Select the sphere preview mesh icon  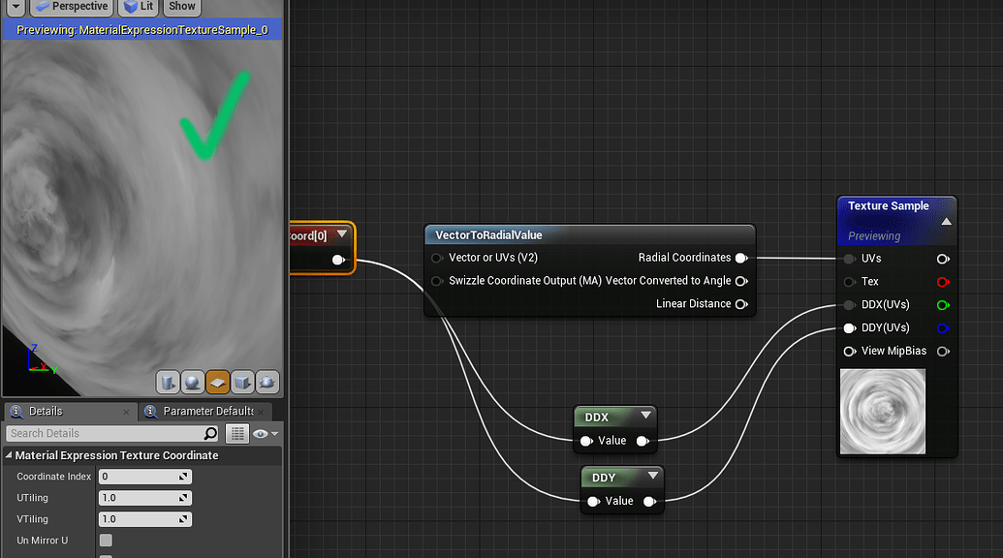point(193,382)
